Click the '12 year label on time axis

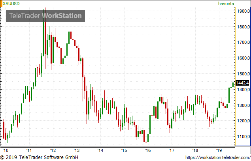pos(53,150)
